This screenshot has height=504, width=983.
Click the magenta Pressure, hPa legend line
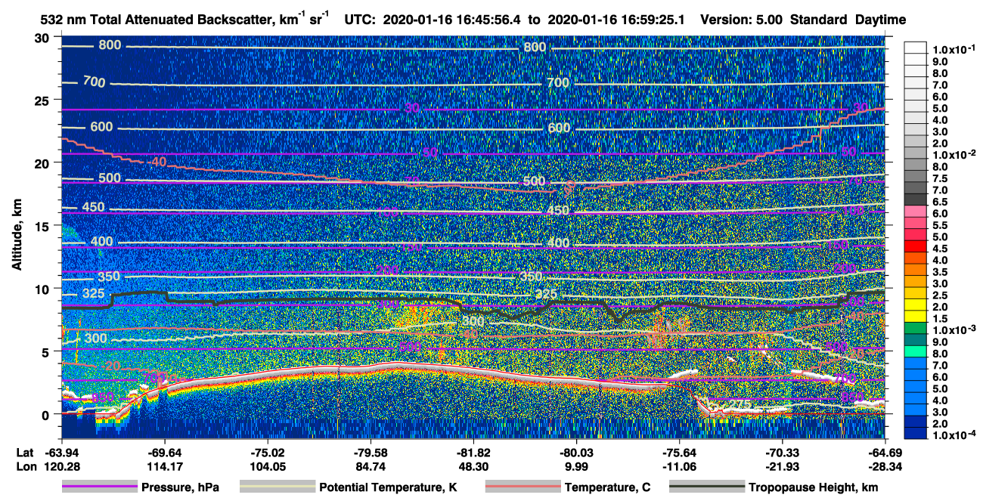pos(99,487)
